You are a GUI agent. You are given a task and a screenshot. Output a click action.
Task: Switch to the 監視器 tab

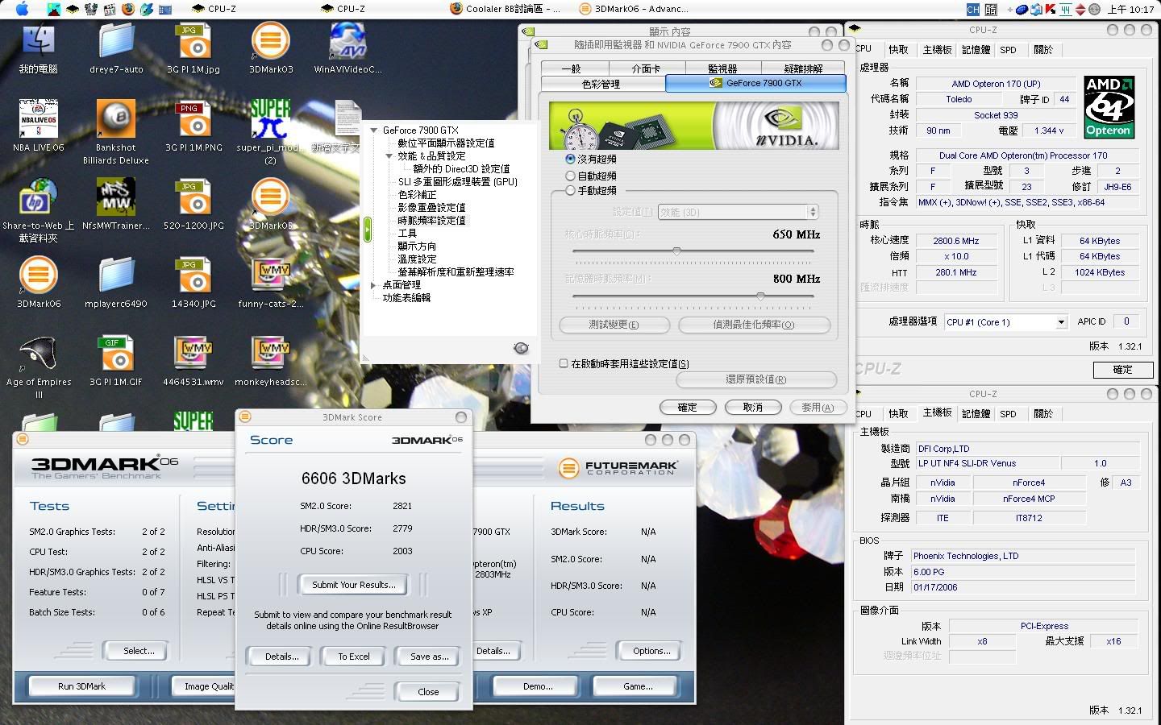coord(722,68)
